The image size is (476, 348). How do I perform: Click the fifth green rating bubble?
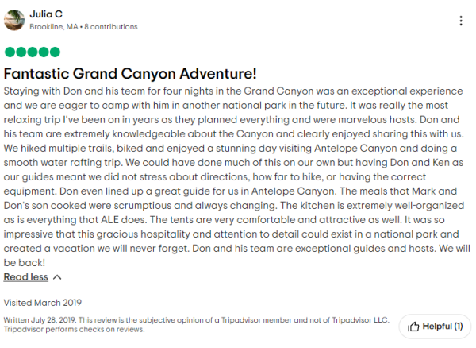tap(54, 52)
